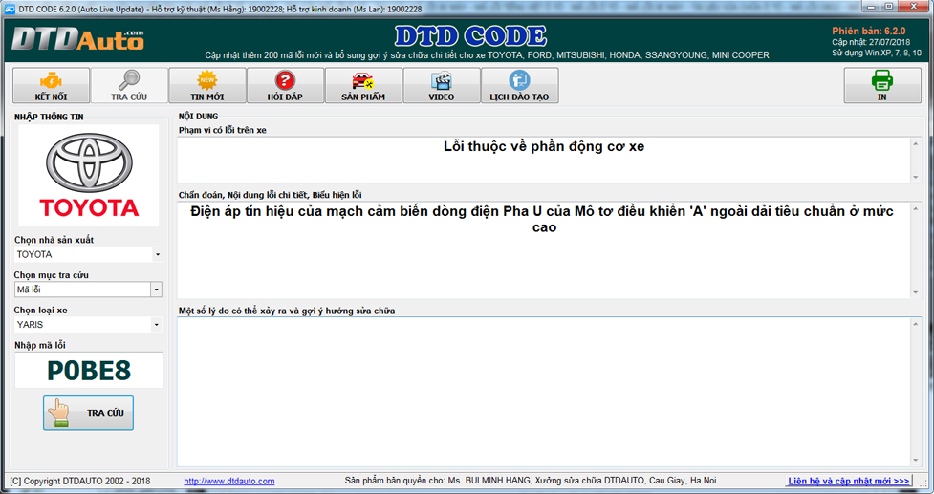Click the 'Nhập mã lỗi' label
The width and height of the screenshot is (934, 494).
(40, 345)
